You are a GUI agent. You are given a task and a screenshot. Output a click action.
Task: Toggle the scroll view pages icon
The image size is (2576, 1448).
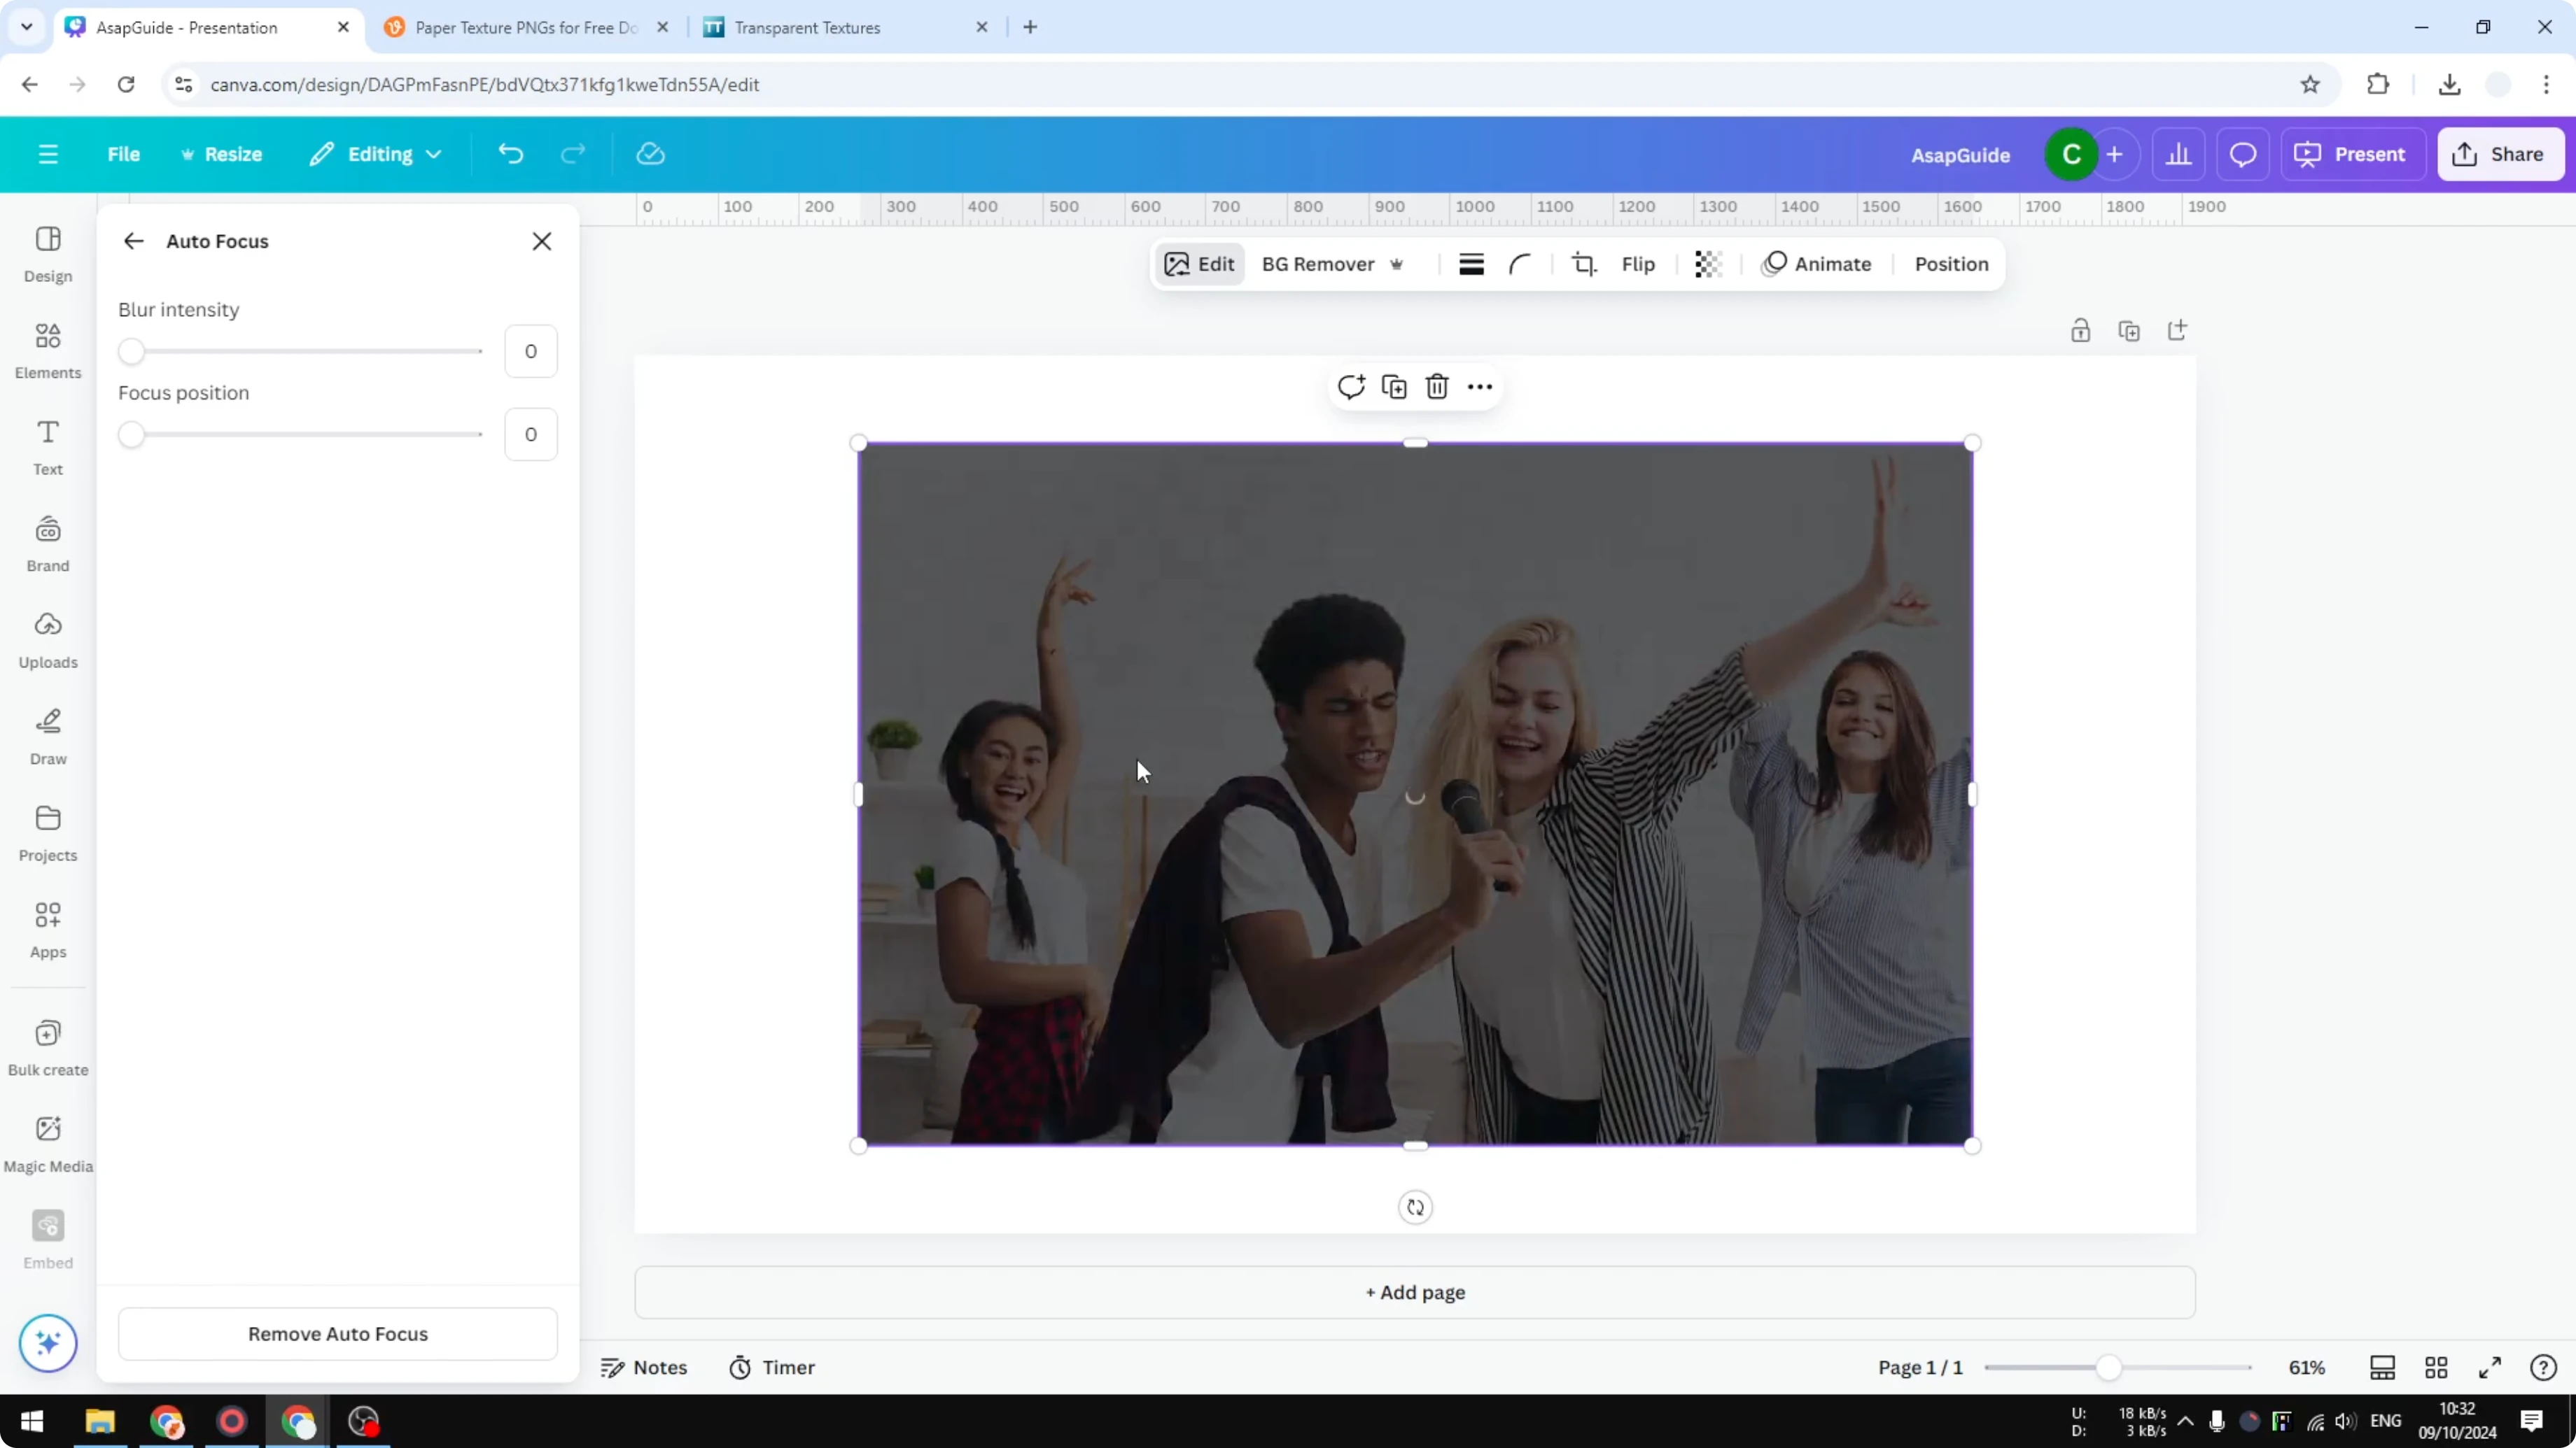2382,1367
